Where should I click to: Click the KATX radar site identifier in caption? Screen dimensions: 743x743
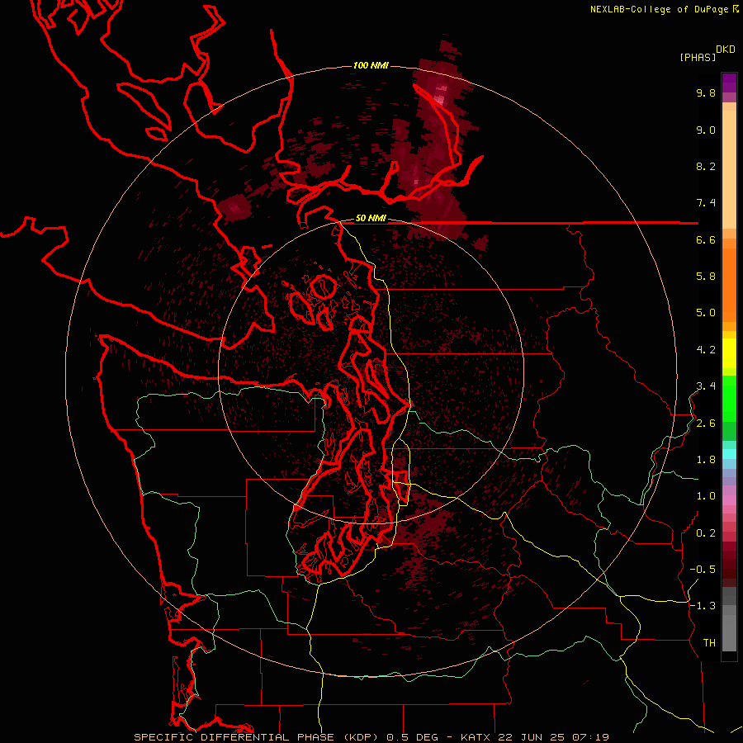[x=476, y=737]
